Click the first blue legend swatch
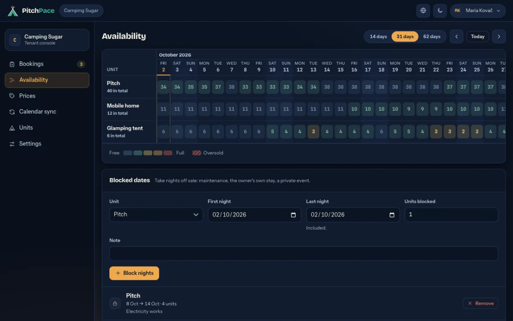The image size is (513, 321). [127, 153]
